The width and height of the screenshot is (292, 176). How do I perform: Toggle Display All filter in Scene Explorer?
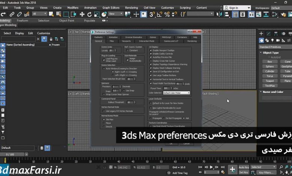[44, 39]
